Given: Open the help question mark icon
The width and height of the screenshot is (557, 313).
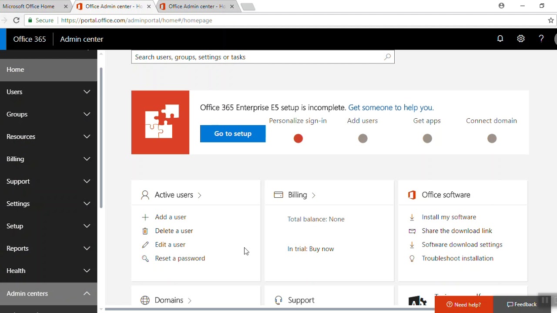Looking at the screenshot, I should 541,39.
